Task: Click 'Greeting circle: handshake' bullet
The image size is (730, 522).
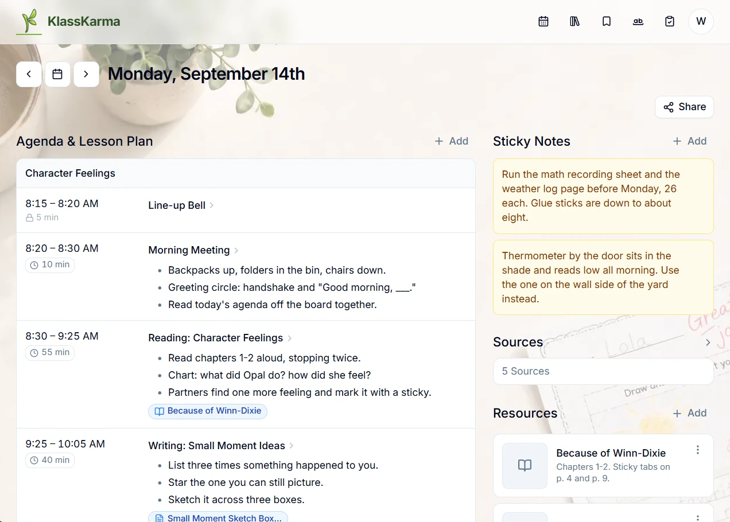Action: pyautogui.click(x=292, y=287)
